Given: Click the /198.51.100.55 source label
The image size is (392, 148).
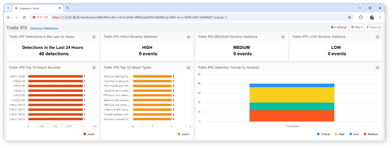Looking at the screenshot, I should tap(17, 119).
